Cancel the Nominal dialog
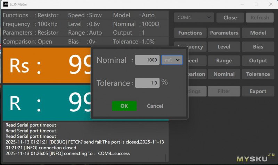Screen dimensions: 278x165 tap(155, 106)
